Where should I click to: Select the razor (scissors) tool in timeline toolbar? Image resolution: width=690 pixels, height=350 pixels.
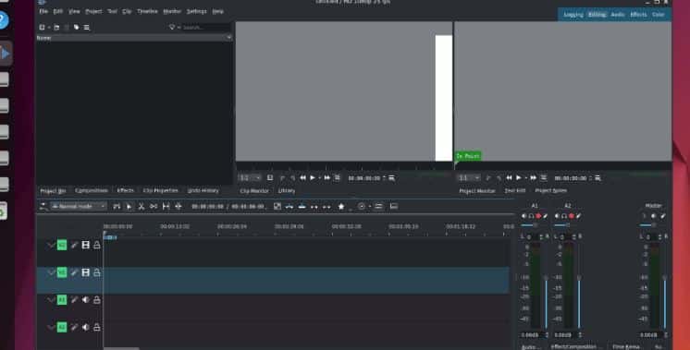point(142,206)
